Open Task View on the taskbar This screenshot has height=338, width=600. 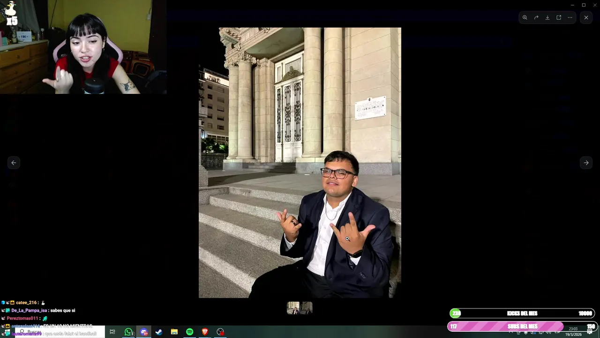click(112, 332)
